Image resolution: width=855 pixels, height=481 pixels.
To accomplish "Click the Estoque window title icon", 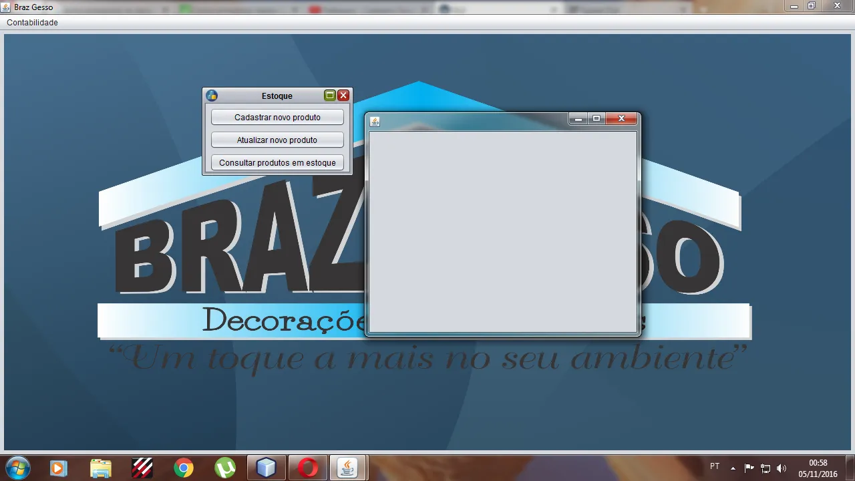I will click(x=212, y=96).
